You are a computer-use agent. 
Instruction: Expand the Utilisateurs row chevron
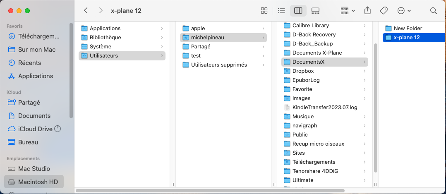pyautogui.click(x=161, y=56)
